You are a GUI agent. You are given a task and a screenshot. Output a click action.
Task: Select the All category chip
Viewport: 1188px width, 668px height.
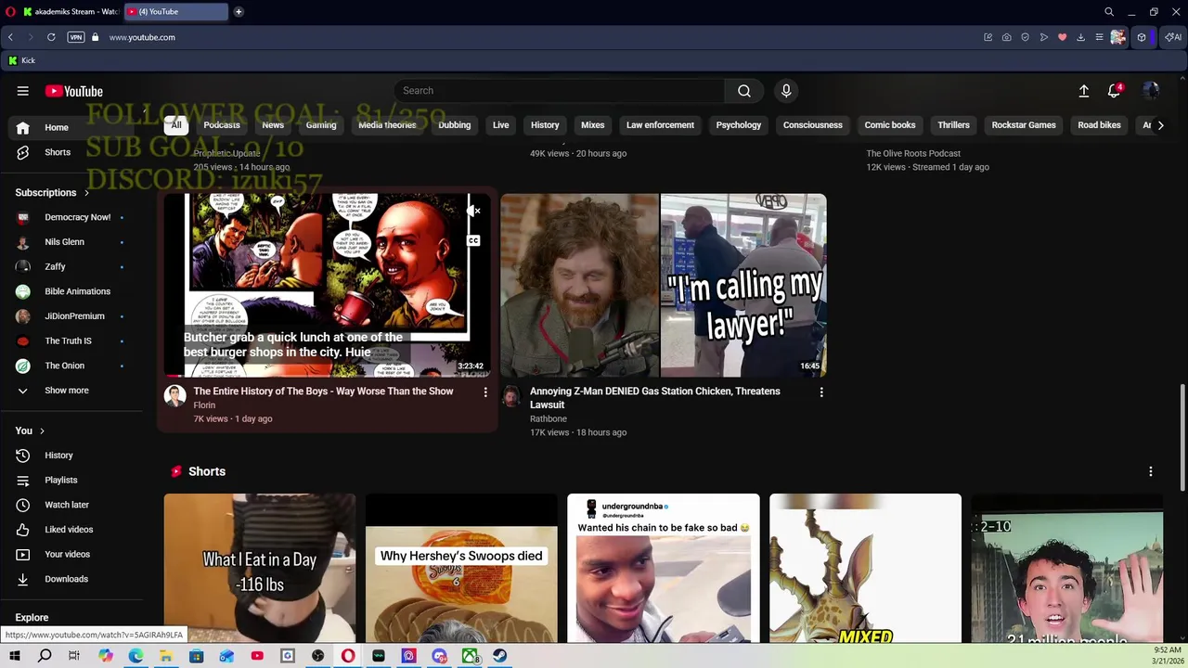[176, 125]
